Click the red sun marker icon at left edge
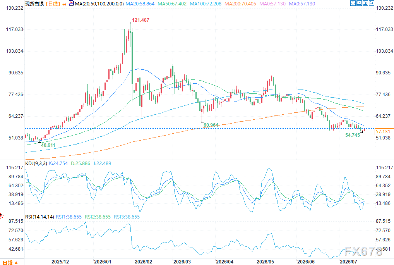 coord(1,216)
